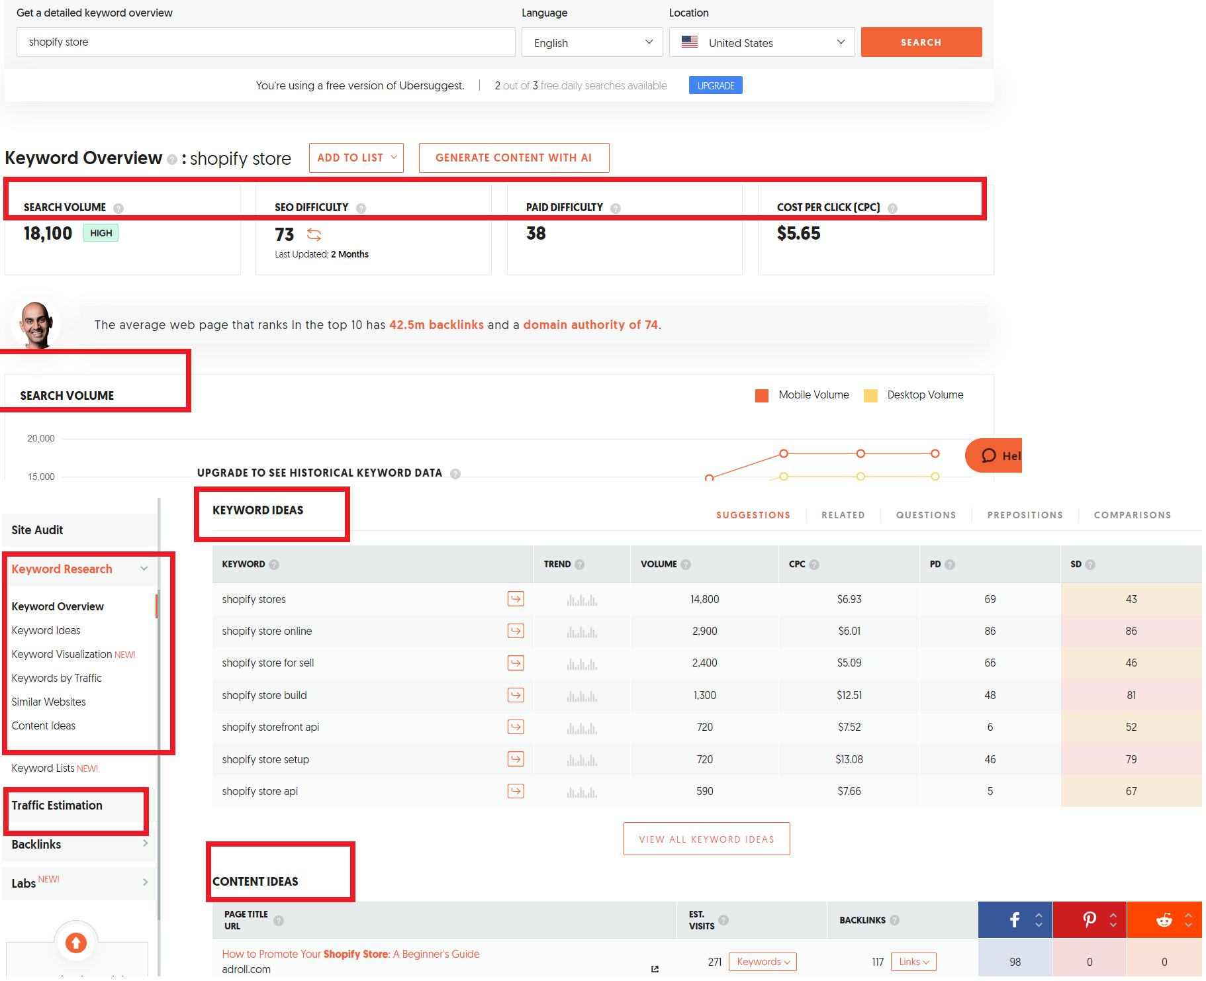Expand the Backlinks sidebar section
The image size is (1206, 981).
146,843
